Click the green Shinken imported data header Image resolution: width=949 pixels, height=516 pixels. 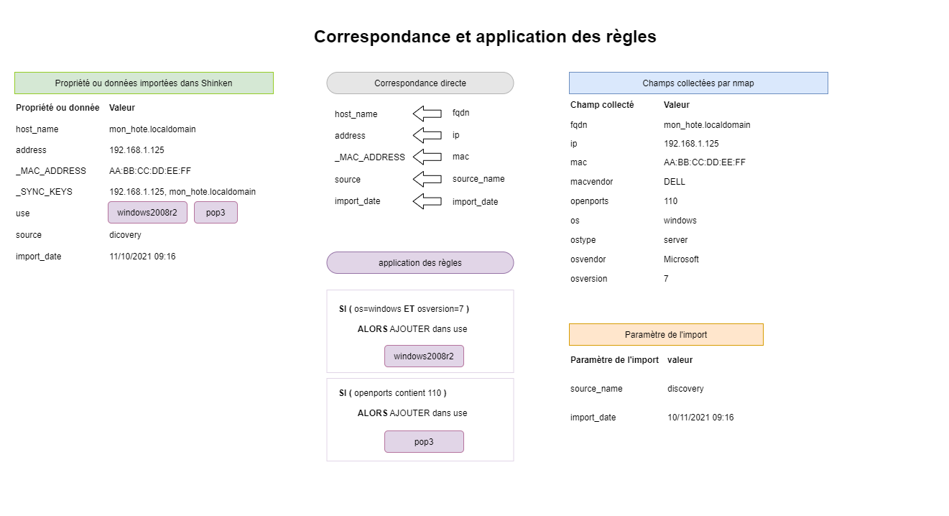144,83
